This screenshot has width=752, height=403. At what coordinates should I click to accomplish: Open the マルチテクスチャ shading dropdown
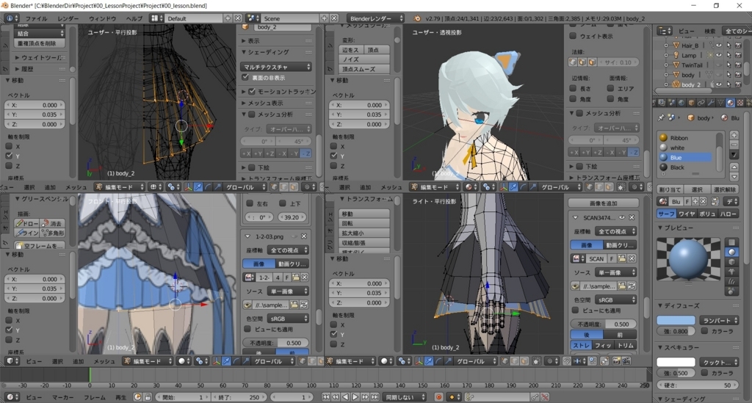tap(276, 67)
